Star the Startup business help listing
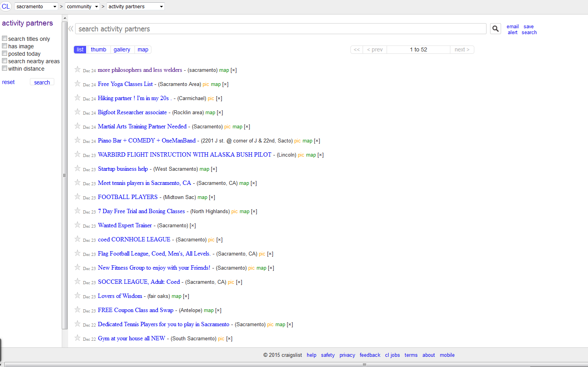Screen dimensions: 588x367 click(x=77, y=168)
